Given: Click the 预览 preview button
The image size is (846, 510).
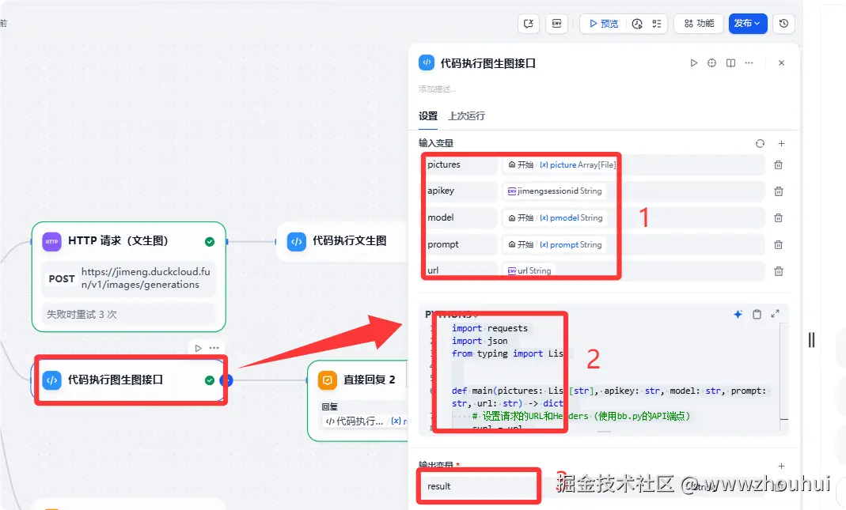Looking at the screenshot, I should tap(604, 23).
